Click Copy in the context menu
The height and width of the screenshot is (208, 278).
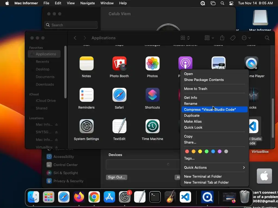[x=214, y=136]
